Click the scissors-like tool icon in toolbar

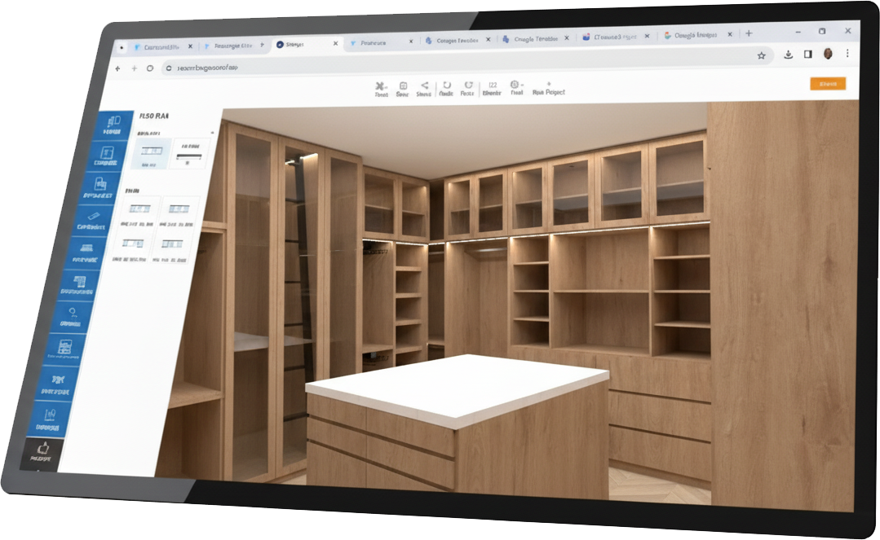tap(381, 86)
